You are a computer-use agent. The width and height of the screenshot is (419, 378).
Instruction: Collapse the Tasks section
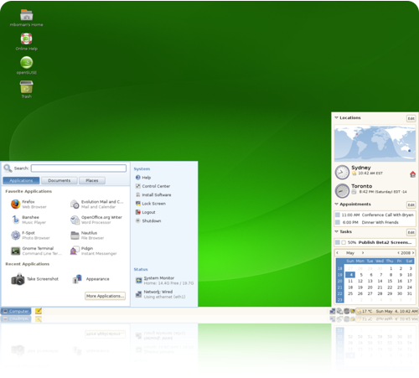336,231
